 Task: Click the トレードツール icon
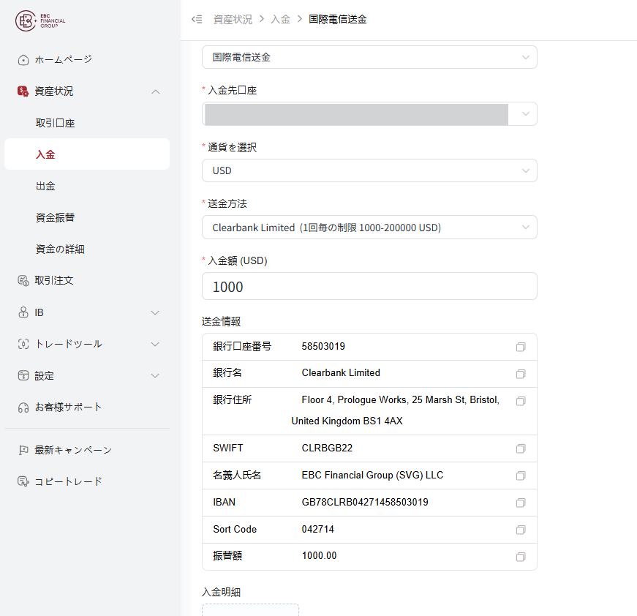[23, 344]
